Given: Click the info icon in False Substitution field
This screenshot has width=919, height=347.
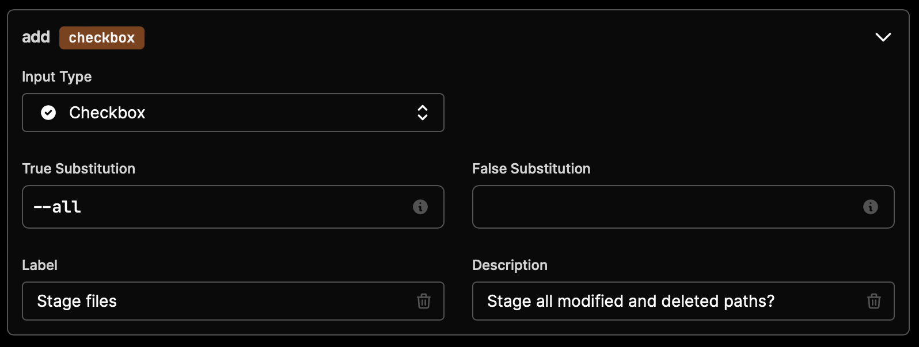Looking at the screenshot, I should [x=871, y=207].
